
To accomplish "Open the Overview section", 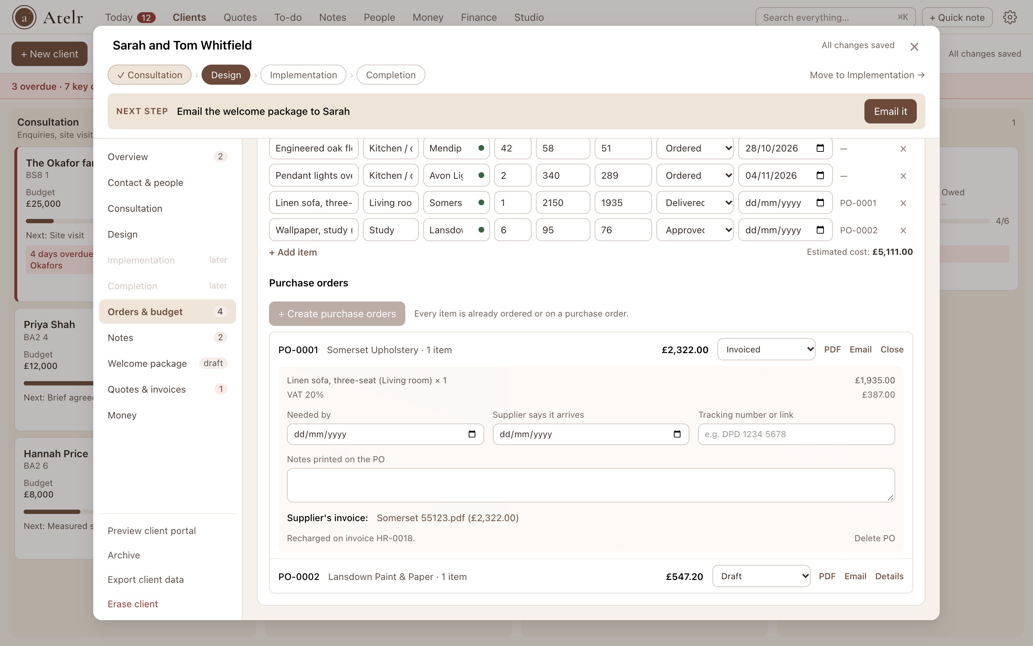I will [x=168, y=157].
